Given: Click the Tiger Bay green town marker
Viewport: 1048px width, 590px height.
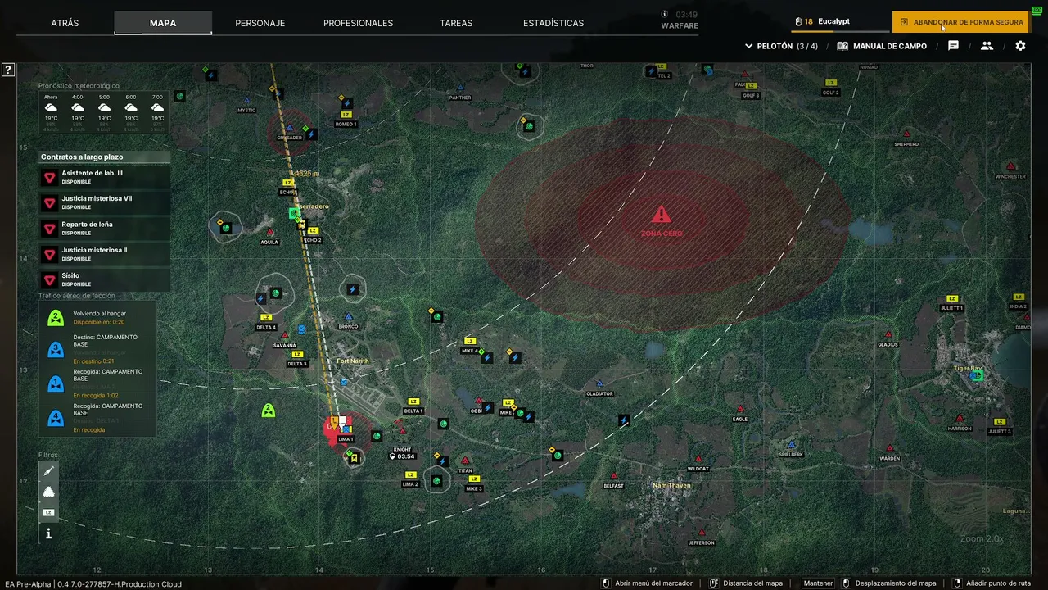Looking at the screenshot, I should click(977, 375).
